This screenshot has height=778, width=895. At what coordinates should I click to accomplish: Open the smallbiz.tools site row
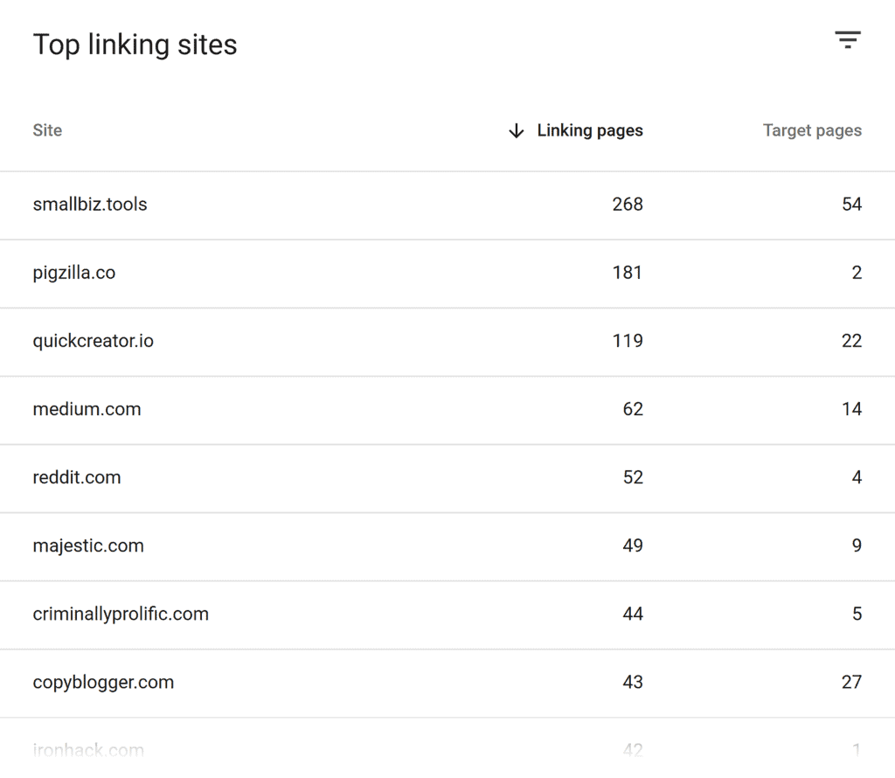click(90, 205)
